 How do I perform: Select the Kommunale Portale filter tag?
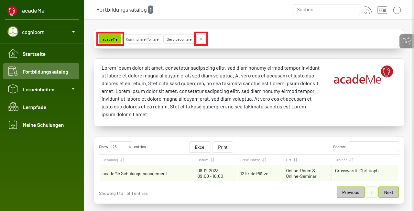142,39
